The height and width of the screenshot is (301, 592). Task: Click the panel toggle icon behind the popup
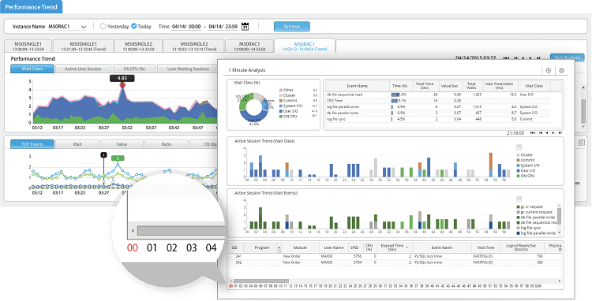click(x=582, y=142)
